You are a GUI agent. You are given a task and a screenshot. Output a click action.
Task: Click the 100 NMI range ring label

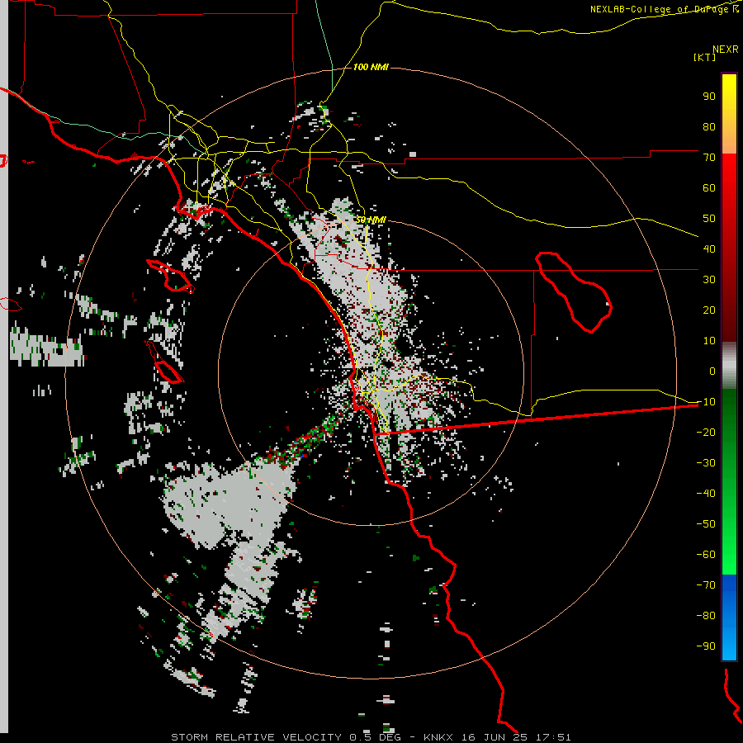pyautogui.click(x=371, y=68)
